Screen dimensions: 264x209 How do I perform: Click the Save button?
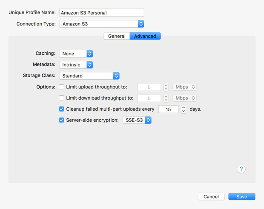coord(242,197)
